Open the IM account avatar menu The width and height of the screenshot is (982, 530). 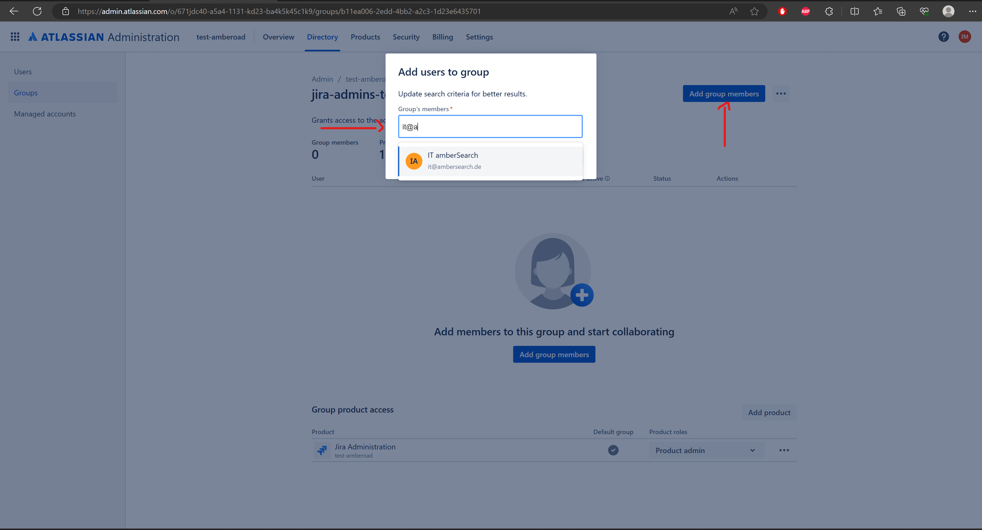tap(965, 37)
